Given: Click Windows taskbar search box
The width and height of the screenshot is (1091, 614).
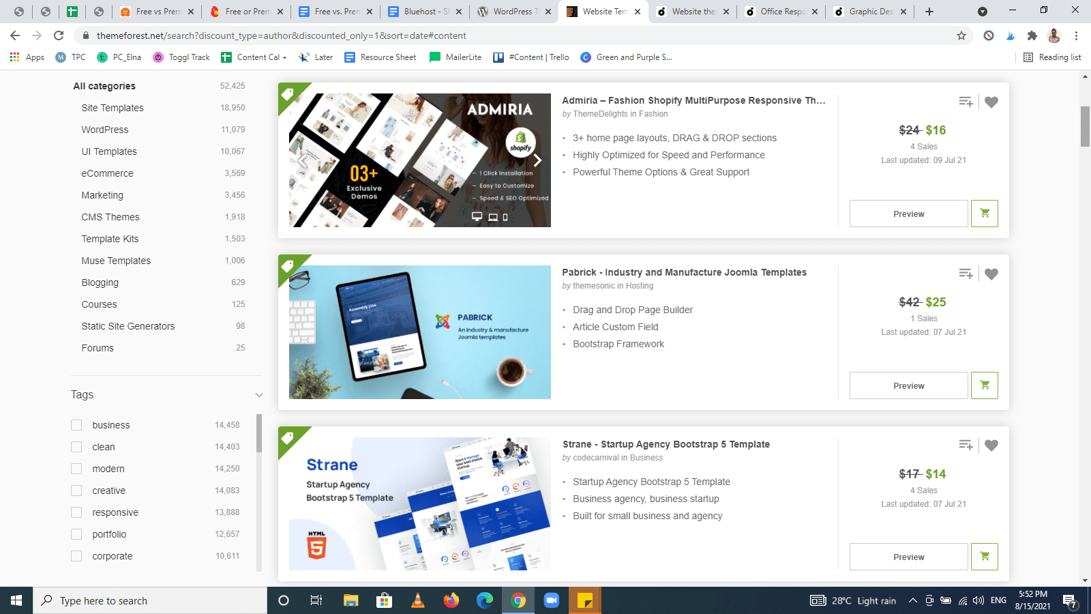Looking at the screenshot, I should pos(150,600).
